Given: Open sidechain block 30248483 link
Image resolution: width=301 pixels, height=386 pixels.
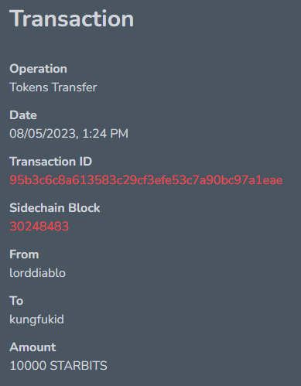Looking at the screenshot, I should (x=39, y=227).
